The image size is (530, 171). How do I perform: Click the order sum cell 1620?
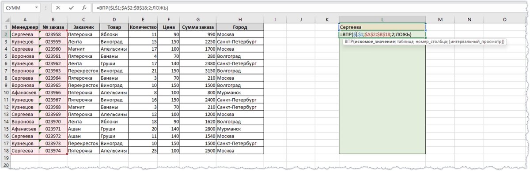(198, 122)
